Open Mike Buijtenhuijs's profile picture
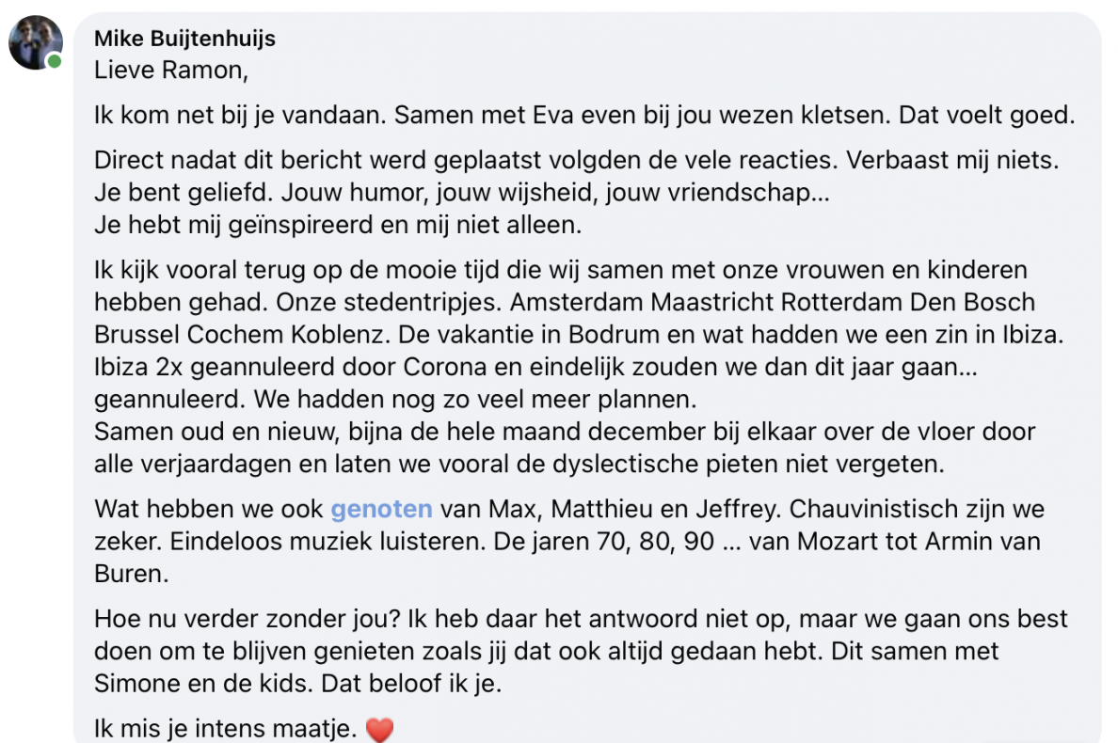 (x=36, y=42)
